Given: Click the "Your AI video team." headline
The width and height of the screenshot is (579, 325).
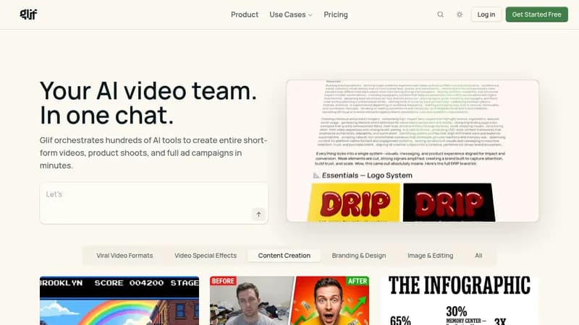Looking at the screenshot, I should (148, 91).
